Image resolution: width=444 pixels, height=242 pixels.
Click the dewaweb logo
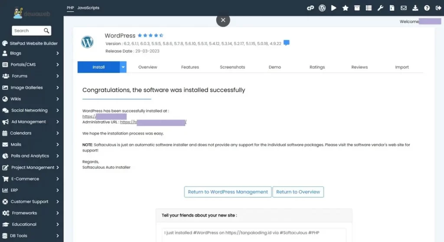[32, 13]
